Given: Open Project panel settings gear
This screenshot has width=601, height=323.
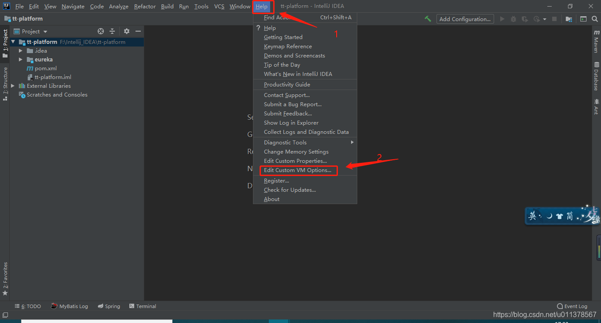Looking at the screenshot, I should coord(127,31).
